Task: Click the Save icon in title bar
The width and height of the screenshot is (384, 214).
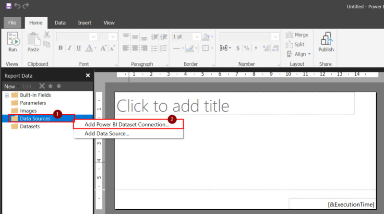Action: (x=8, y=6)
